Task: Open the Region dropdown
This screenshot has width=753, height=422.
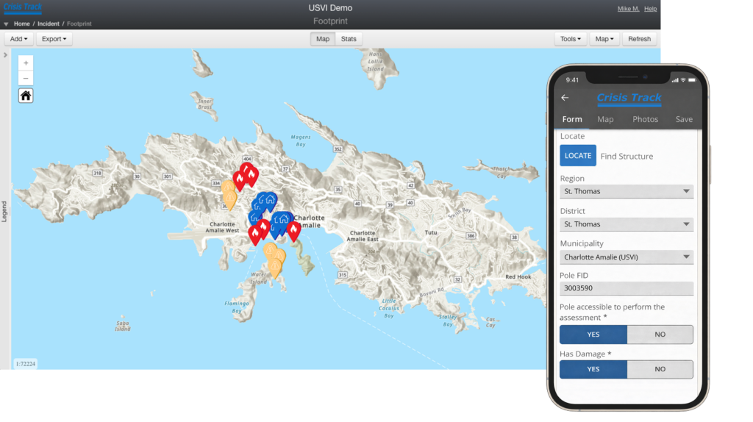Action: (x=627, y=191)
